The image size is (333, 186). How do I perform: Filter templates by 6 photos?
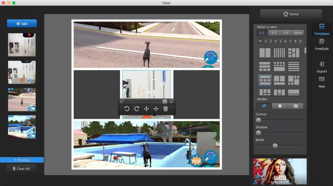click(286, 41)
